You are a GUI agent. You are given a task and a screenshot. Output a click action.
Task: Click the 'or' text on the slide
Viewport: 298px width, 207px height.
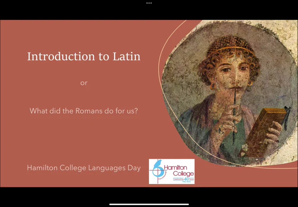84,83
